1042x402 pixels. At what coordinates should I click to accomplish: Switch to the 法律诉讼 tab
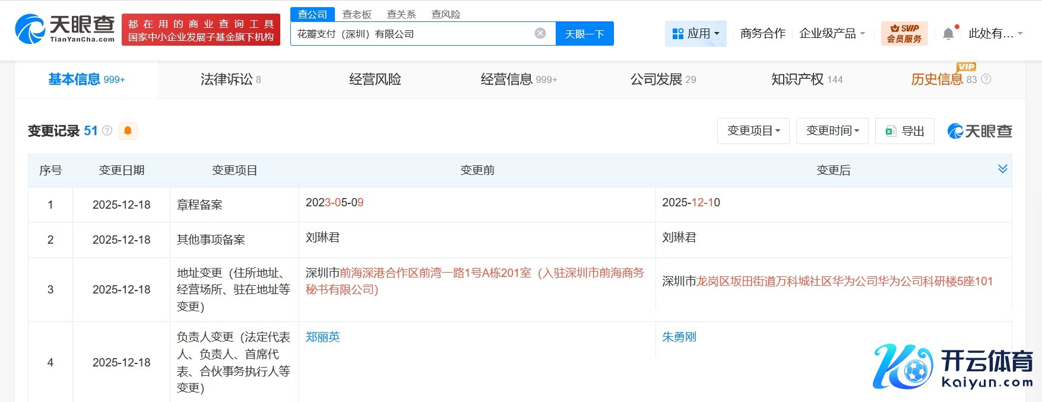[230, 79]
